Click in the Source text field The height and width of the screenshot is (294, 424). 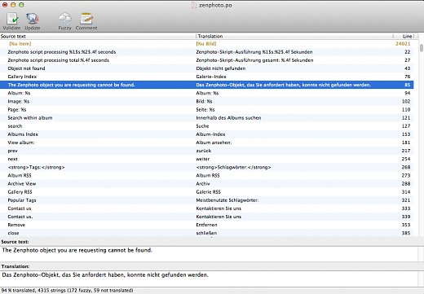pos(210,253)
